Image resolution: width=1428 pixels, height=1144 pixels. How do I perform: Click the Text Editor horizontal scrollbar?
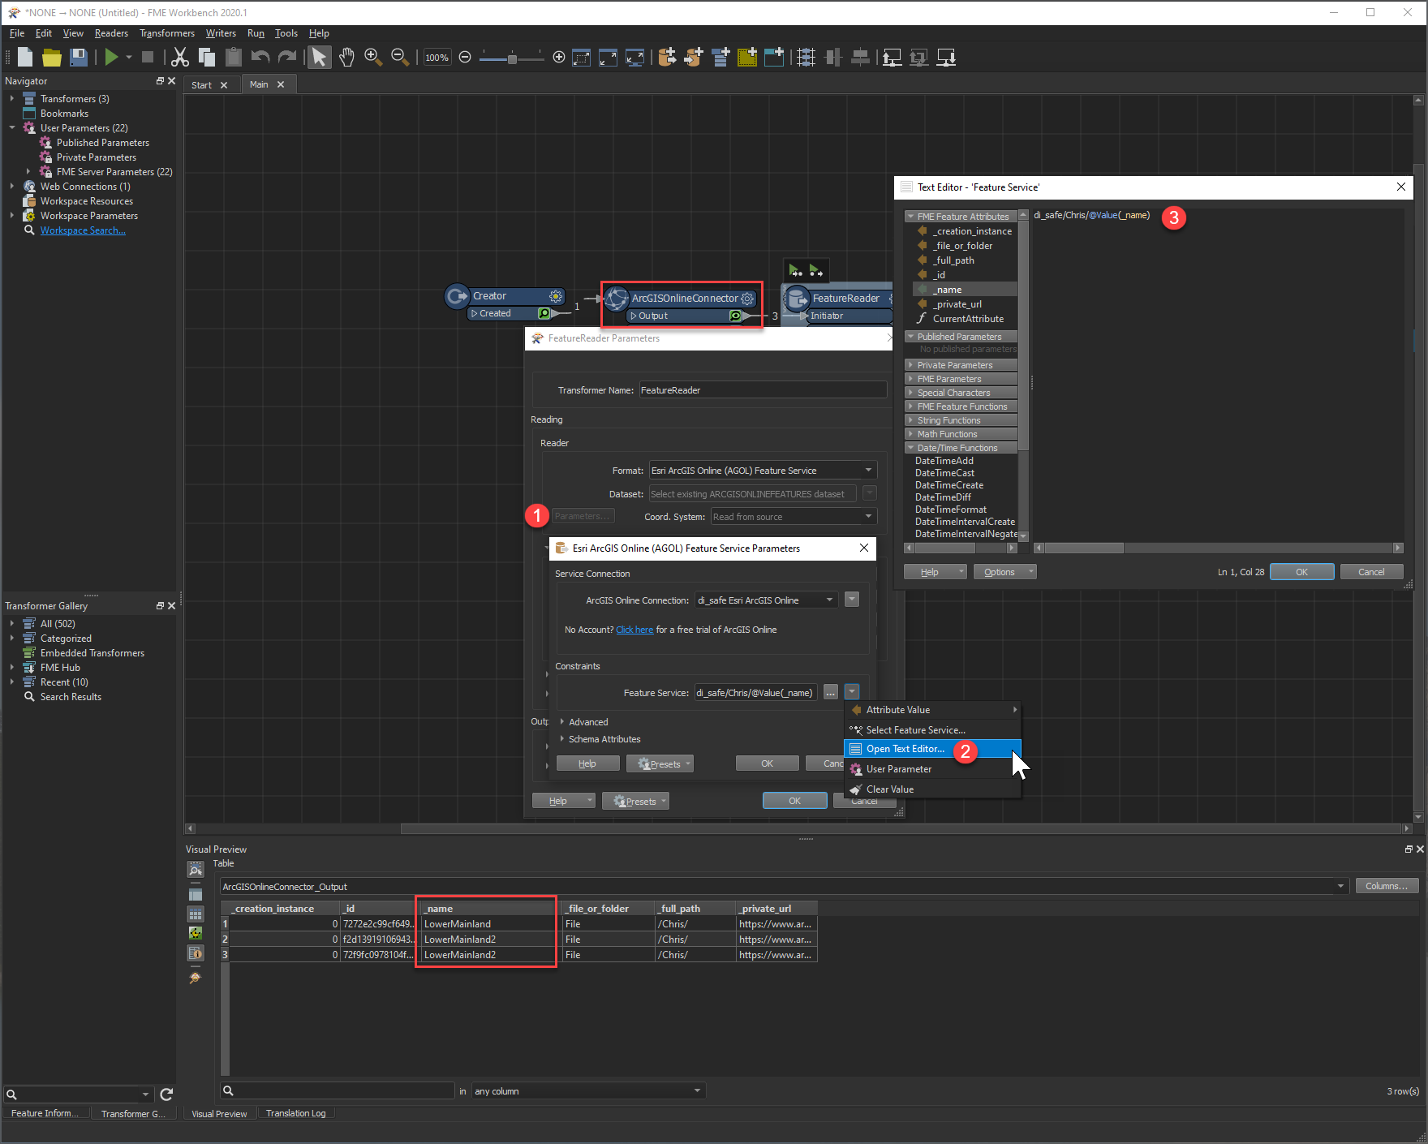coord(1219,548)
